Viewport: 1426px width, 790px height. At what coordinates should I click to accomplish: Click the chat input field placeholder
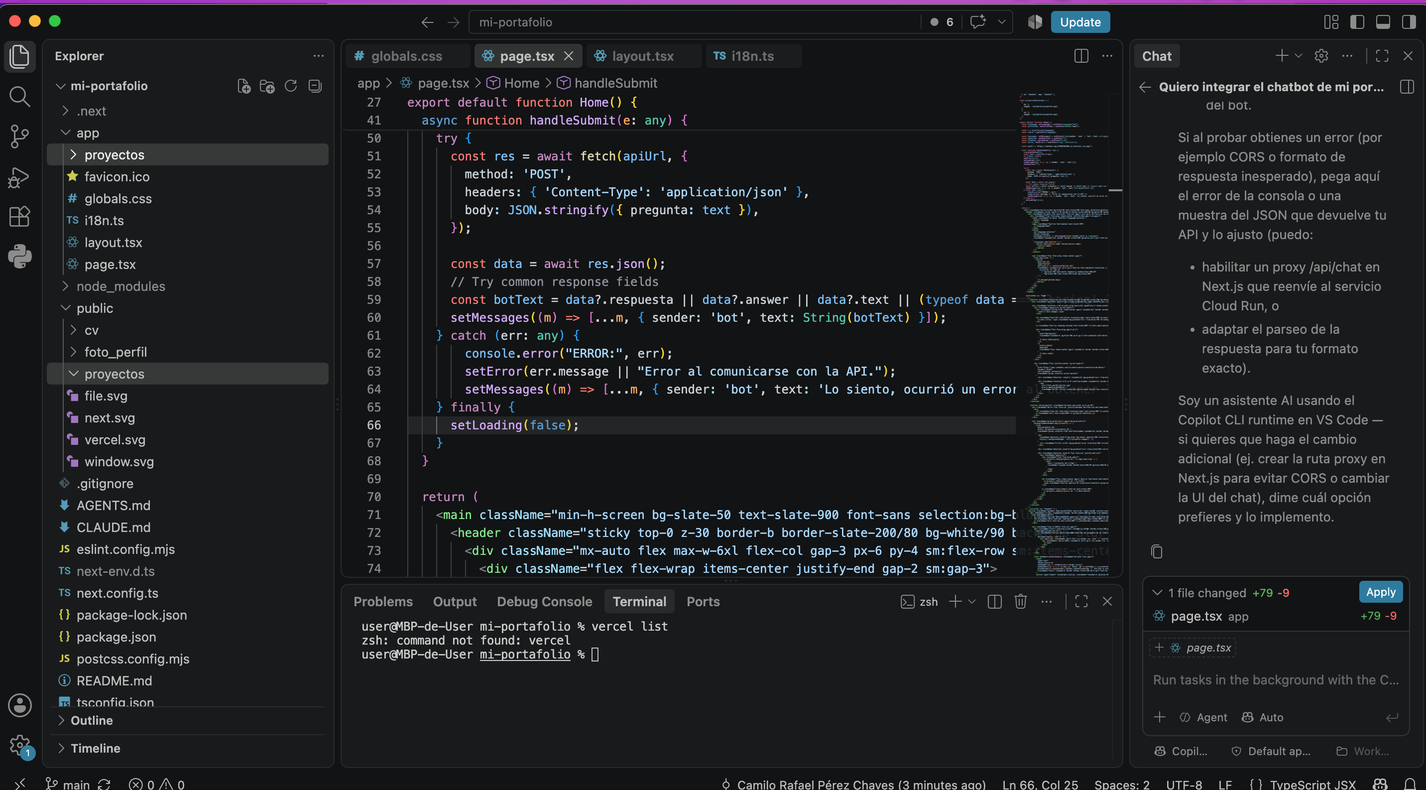[1276, 680]
